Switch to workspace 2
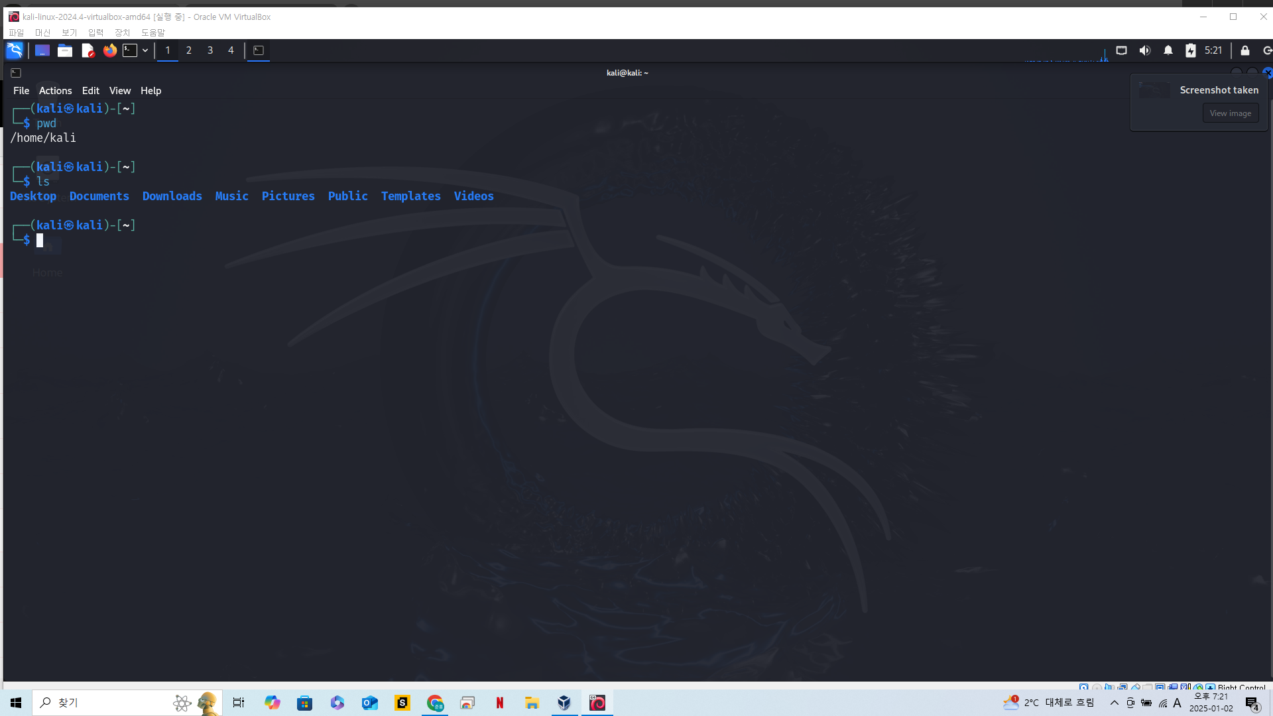Image resolution: width=1273 pixels, height=716 pixels. tap(189, 50)
